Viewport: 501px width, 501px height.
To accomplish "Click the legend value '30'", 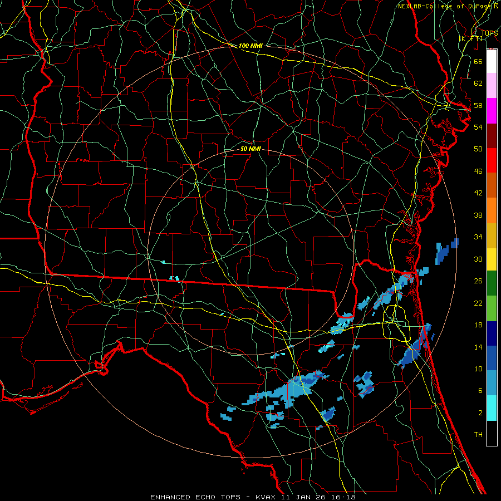I will (478, 259).
